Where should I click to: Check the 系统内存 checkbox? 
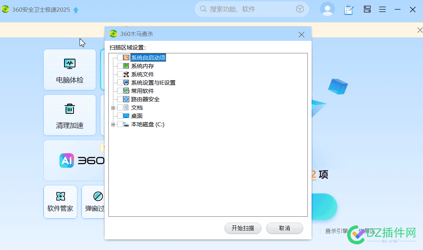(x=120, y=66)
